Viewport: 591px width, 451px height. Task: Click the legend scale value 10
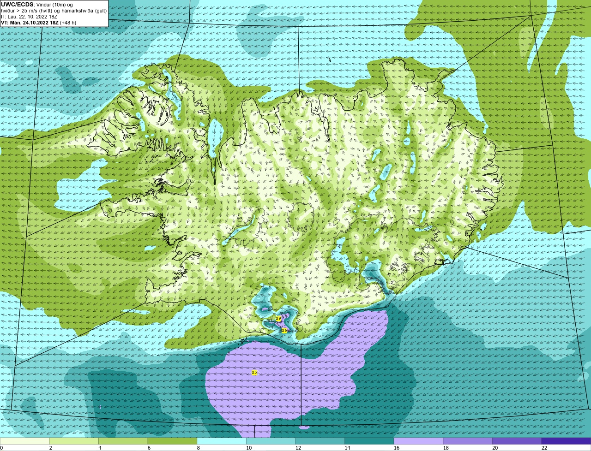point(248,448)
